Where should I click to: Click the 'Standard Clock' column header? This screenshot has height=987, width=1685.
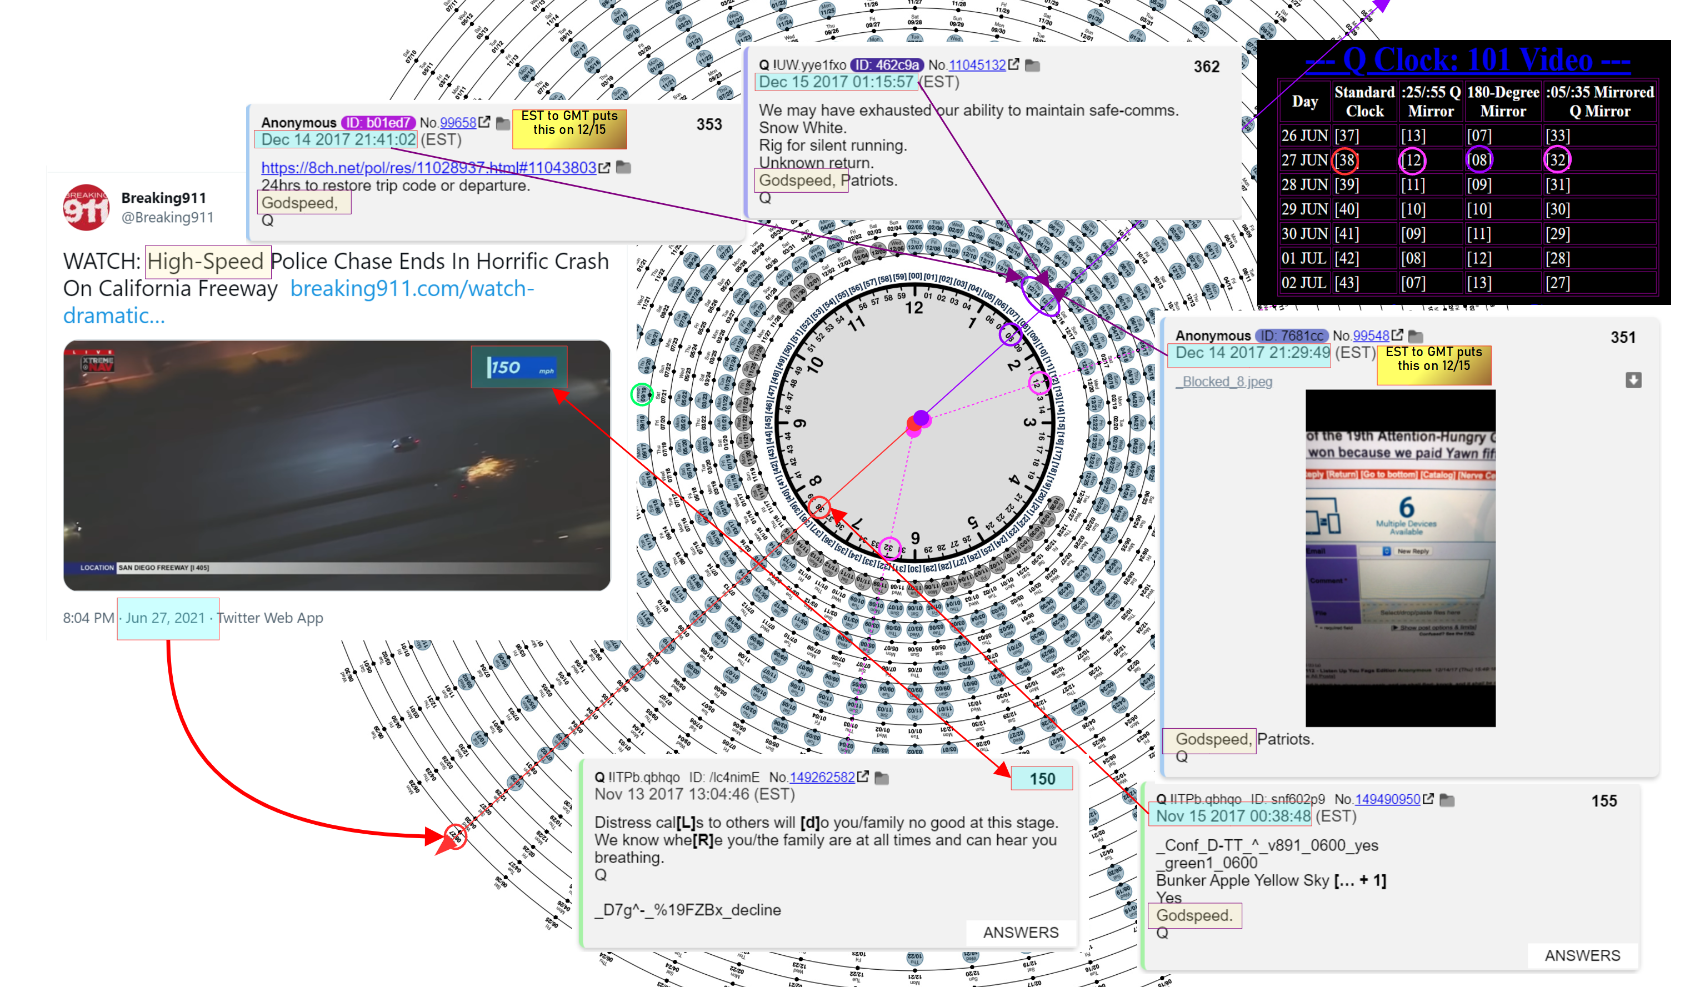[x=1364, y=102]
